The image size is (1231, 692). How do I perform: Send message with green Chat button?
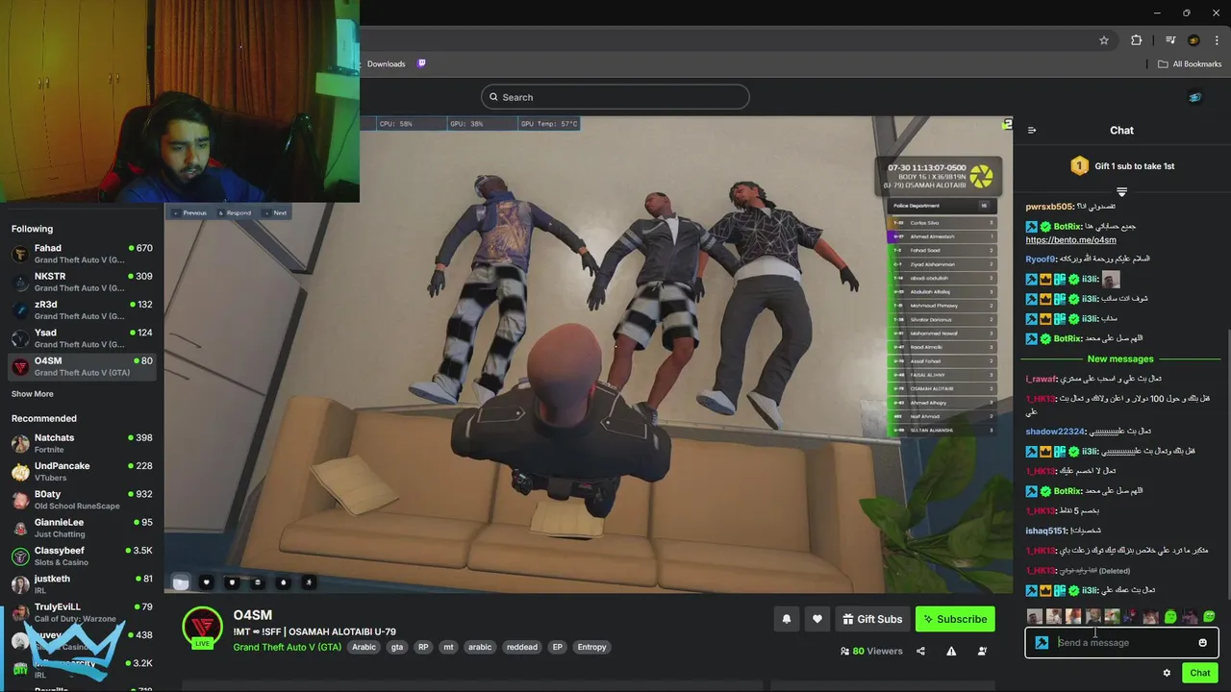click(1199, 673)
